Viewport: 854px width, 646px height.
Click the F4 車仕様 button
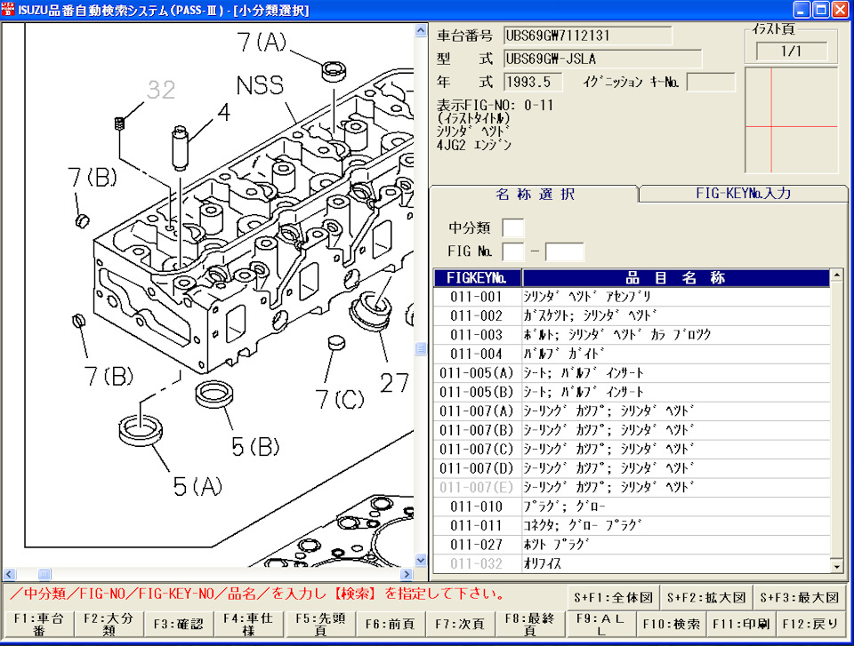tap(249, 624)
